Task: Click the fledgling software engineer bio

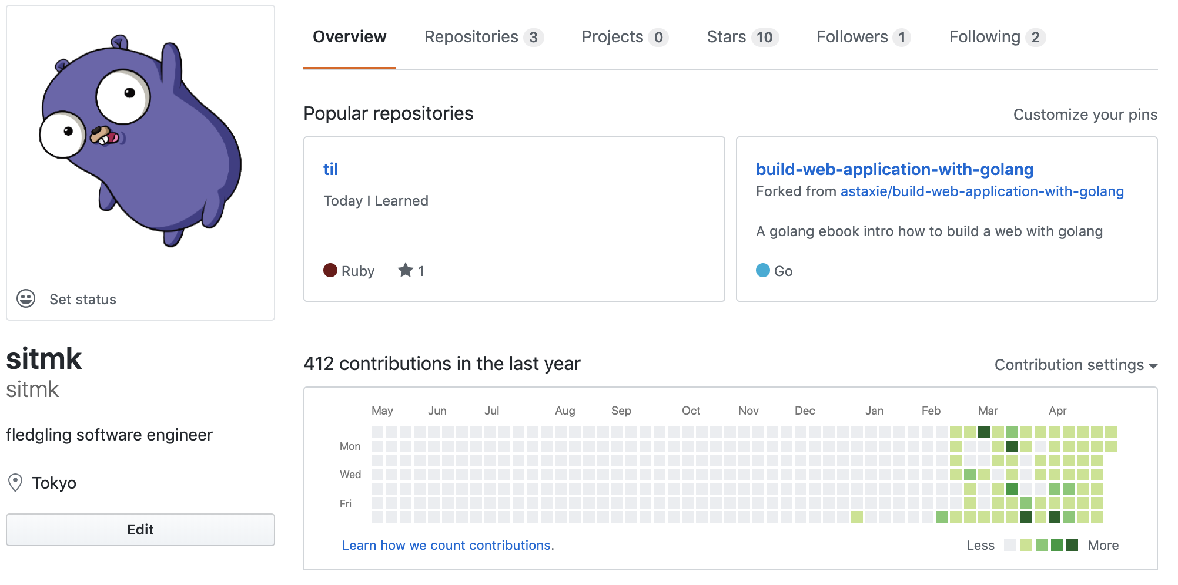Action: (109, 435)
